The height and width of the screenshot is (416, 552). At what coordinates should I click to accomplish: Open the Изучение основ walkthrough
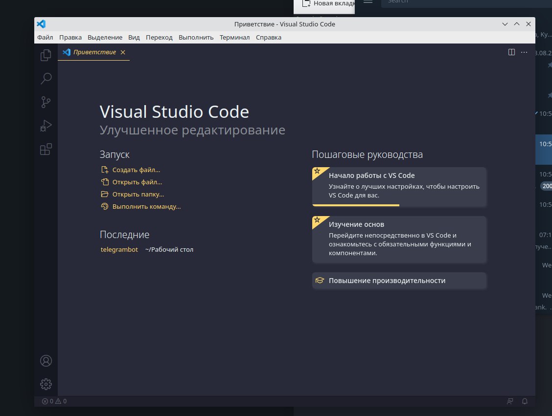399,240
